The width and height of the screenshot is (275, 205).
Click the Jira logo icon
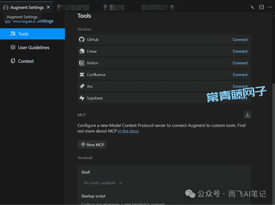[x=82, y=86]
